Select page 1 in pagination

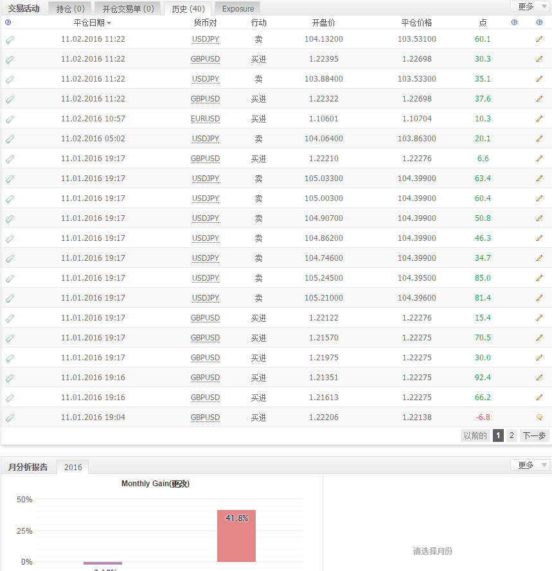[x=498, y=435]
